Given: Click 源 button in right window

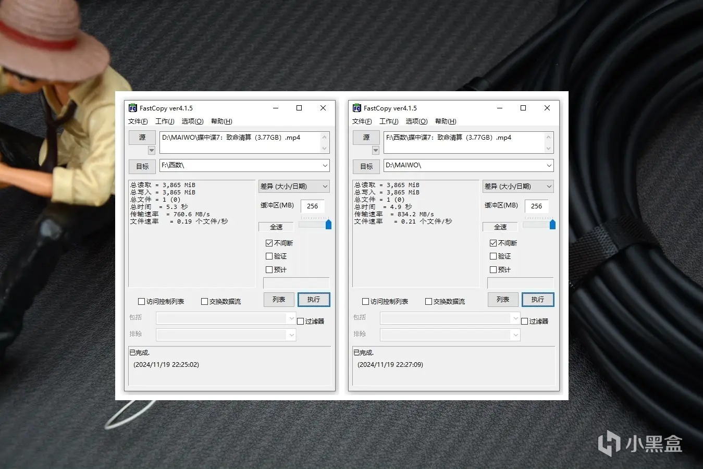Looking at the screenshot, I should click(366, 138).
